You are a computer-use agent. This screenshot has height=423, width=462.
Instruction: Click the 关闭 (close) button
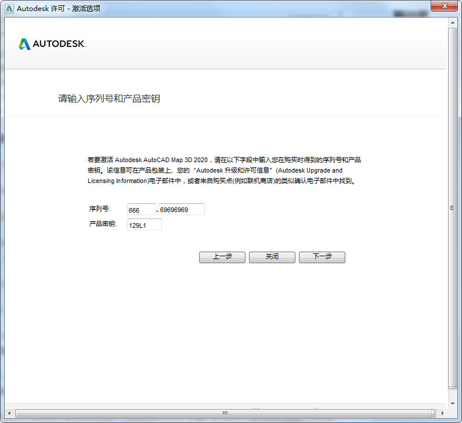click(x=272, y=257)
